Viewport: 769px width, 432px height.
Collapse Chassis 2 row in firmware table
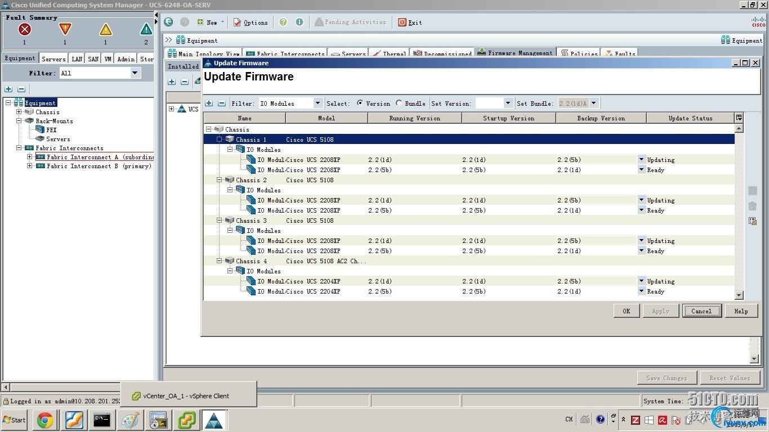(220, 180)
